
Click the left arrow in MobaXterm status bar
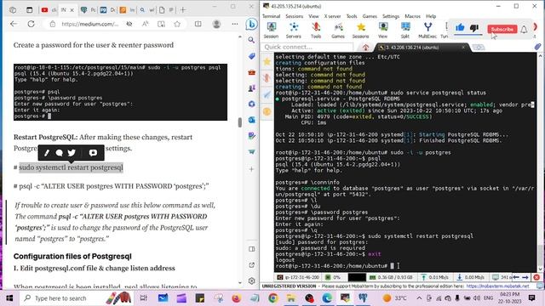pyautogui.click(x=516, y=277)
